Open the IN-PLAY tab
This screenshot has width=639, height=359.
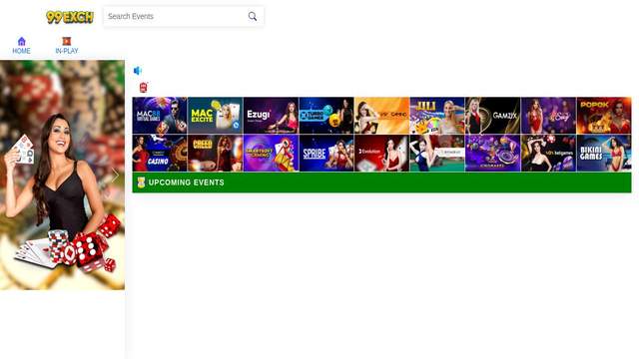(x=67, y=46)
